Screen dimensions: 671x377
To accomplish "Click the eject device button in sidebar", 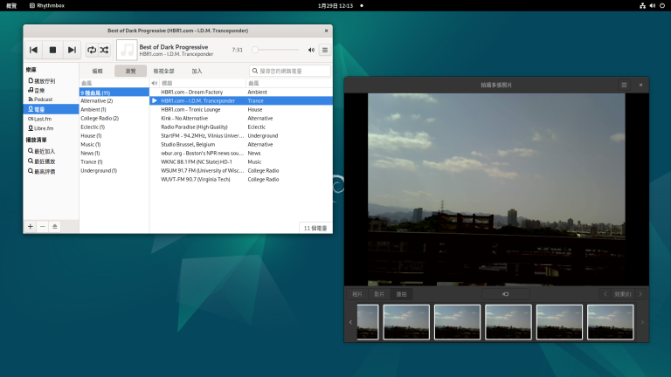I will point(55,227).
